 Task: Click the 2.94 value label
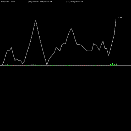(x=120, y=18)
